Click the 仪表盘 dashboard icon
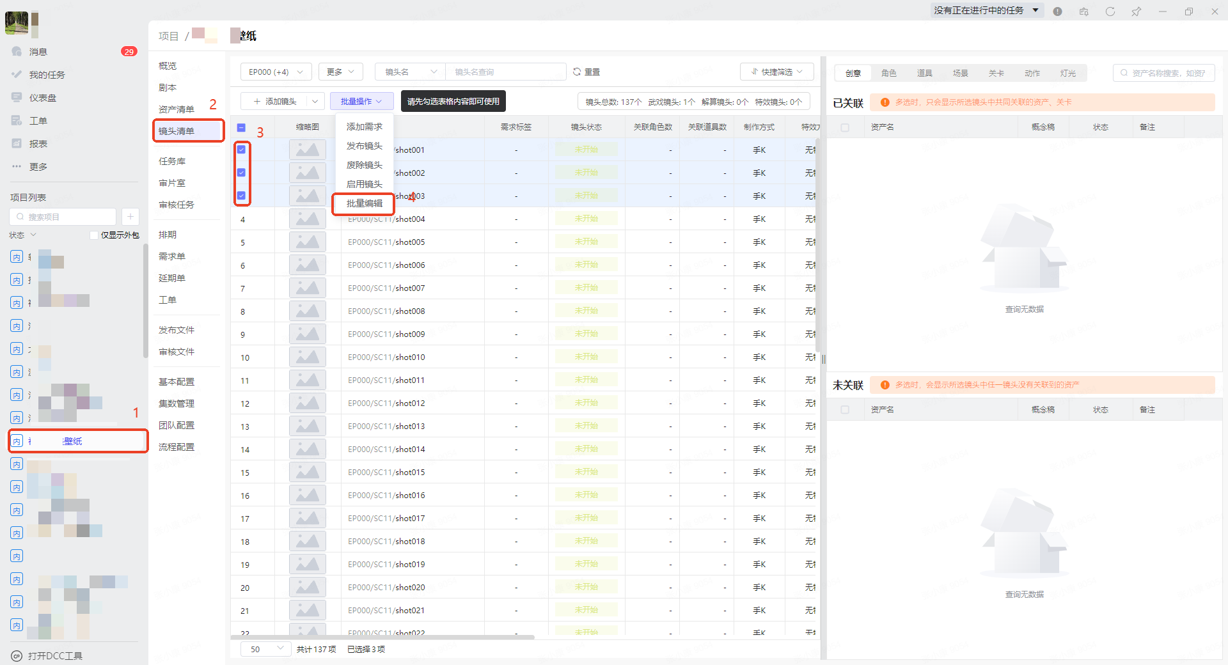The height and width of the screenshot is (665, 1228). (x=17, y=98)
